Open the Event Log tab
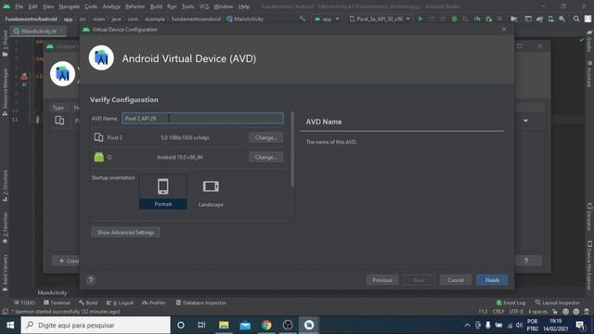This screenshot has height=334, width=594. [510, 302]
